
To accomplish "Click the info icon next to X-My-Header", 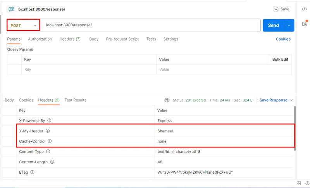I will tap(48, 131).
